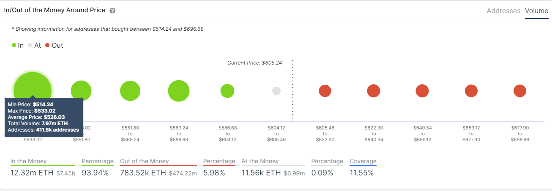Click the axis label '$677.90 to $696.68'
552x191 pixels.
click(x=520, y=133)
